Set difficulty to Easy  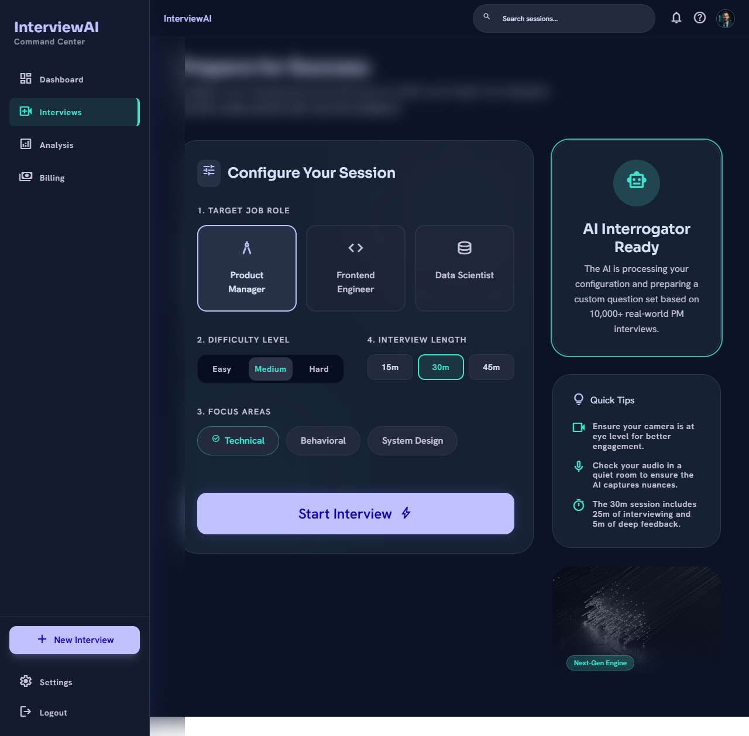(x=222, y=369)
